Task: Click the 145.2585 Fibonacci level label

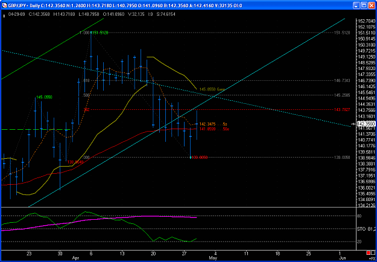Action: (342, 95)
